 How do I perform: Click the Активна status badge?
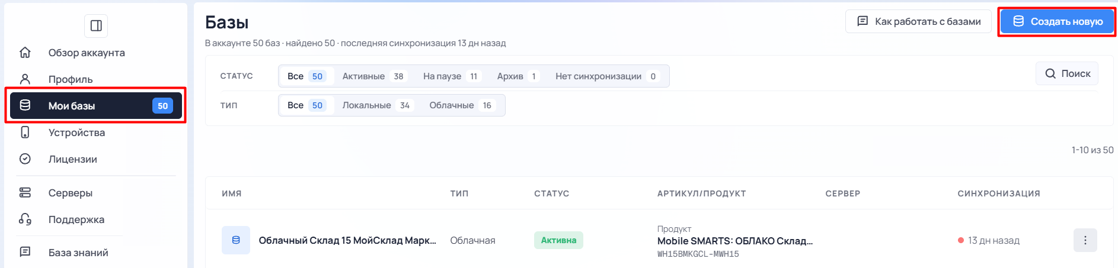pos(558,240)
